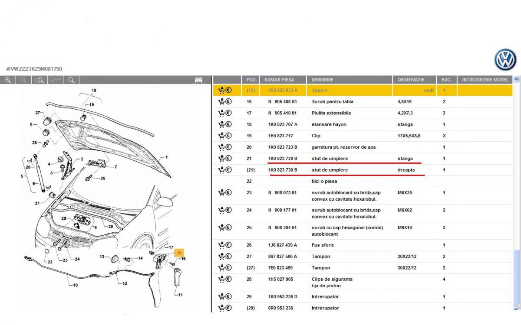Click the BUC. column header
Screen dimensions: 521x325
point(447,80)
